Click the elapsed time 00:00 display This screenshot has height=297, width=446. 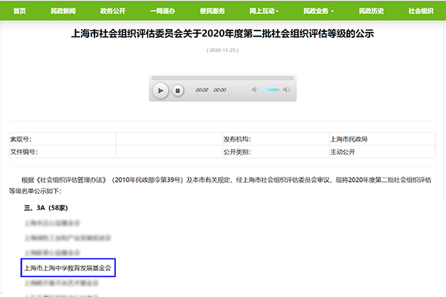(201, 90)
